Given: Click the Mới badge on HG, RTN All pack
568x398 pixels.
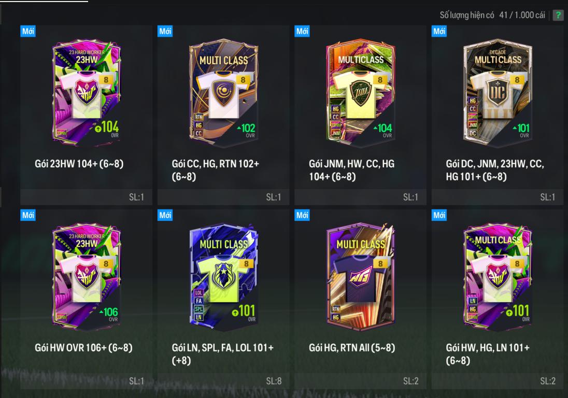Looking at the screenshot, I should coord(302,215).
